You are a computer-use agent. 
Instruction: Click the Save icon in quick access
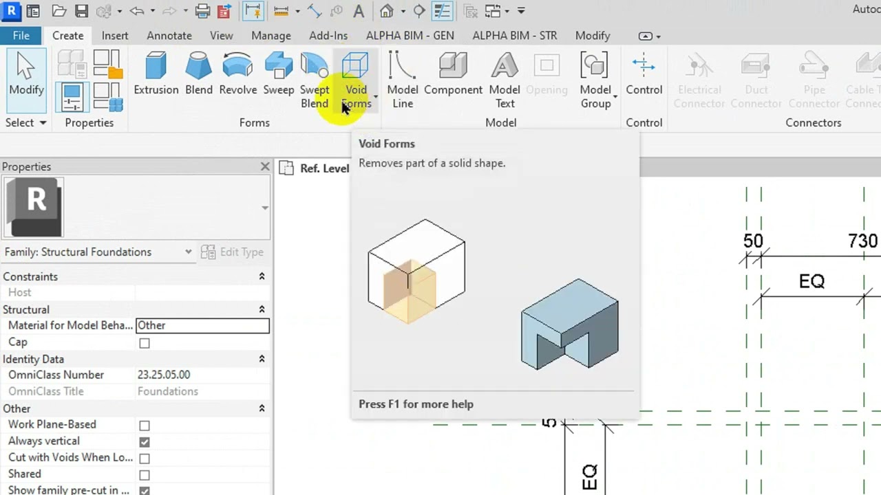click(x=81, y=11)
